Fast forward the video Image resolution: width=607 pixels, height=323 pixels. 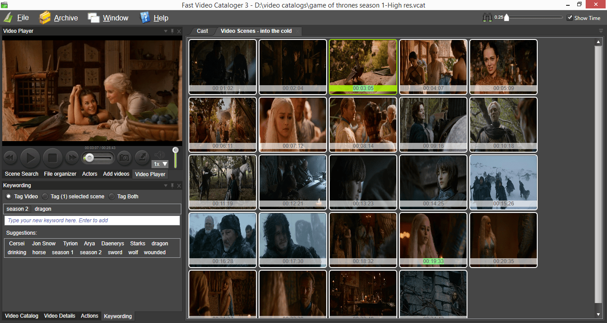(x=72, y=158)
